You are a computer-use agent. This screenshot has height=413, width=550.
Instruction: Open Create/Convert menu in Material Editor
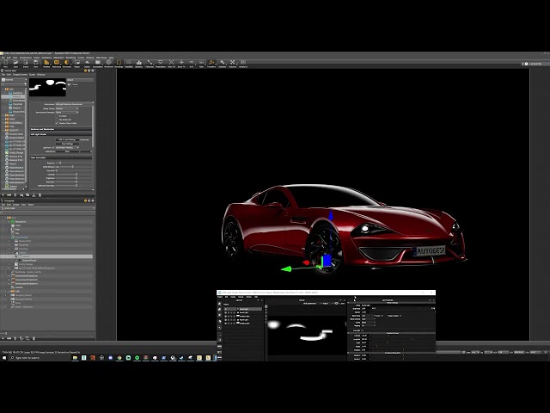click(20, 75)
